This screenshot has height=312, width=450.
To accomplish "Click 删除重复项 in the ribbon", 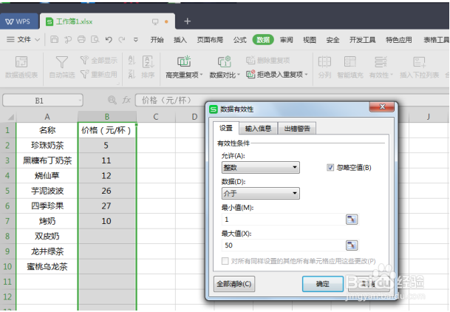I will pos(267,61).
